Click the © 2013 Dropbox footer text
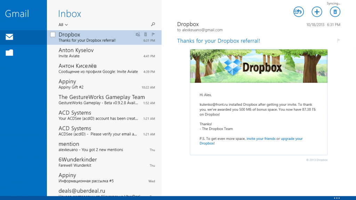Image resolution: width=356 pixels, height=200 pixels. 317,160
